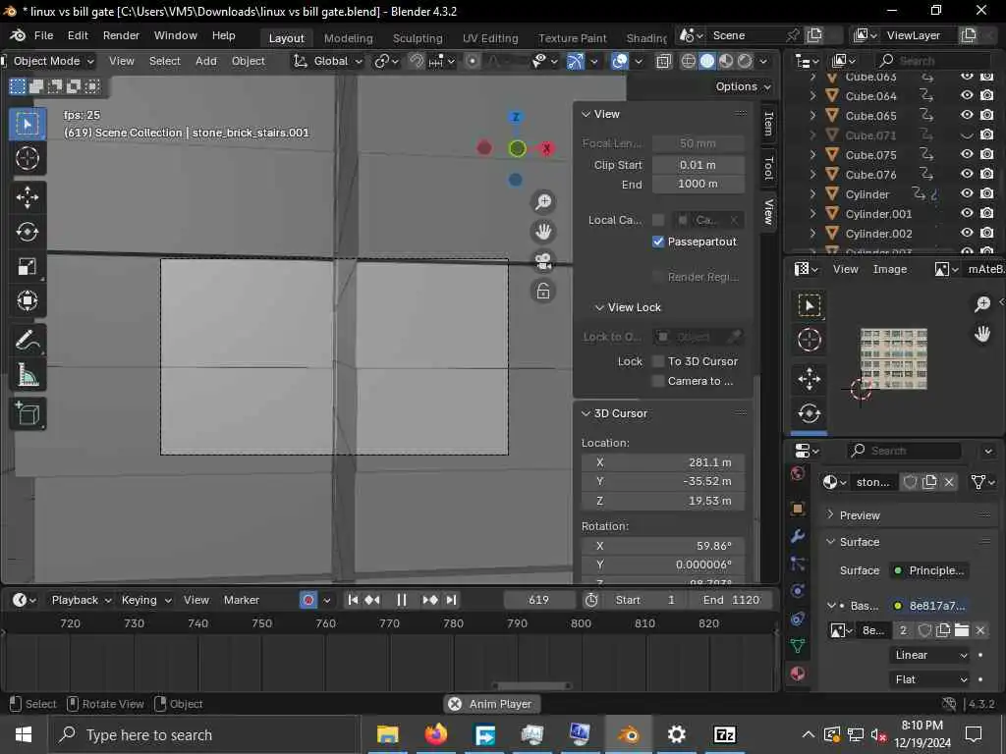The width and height of the screenshot is (1006, 754).
Task: Toggle visibility eye for Cylinder.001
Action: pos(967,213)
